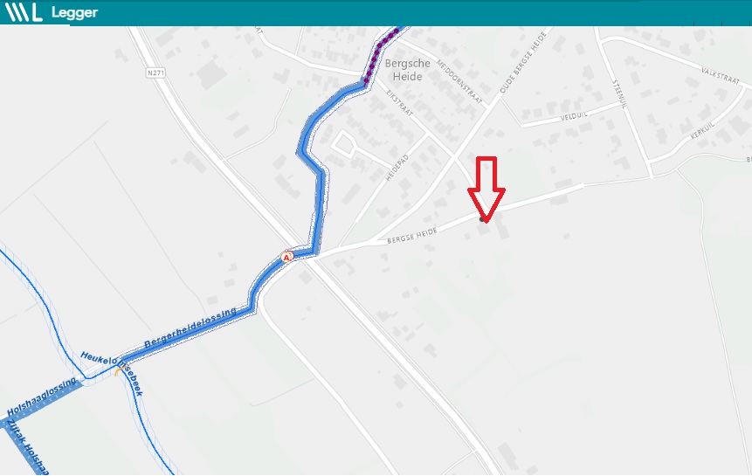Click the WL logo in the header
The image size is (752, 476).
23,12
